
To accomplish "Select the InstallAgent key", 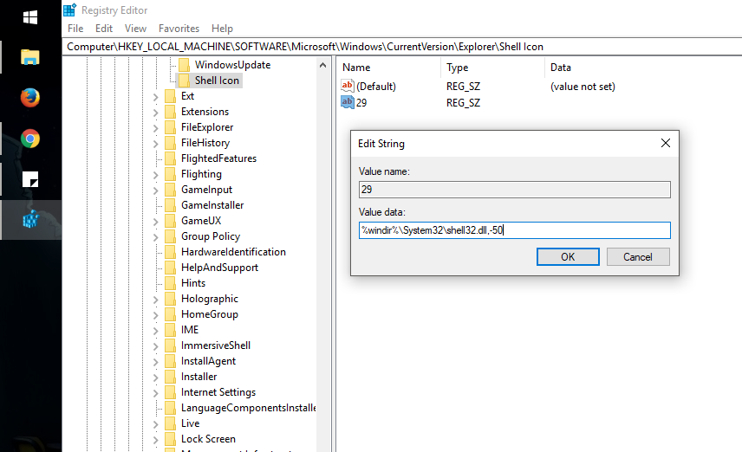I will coord(208,361).
